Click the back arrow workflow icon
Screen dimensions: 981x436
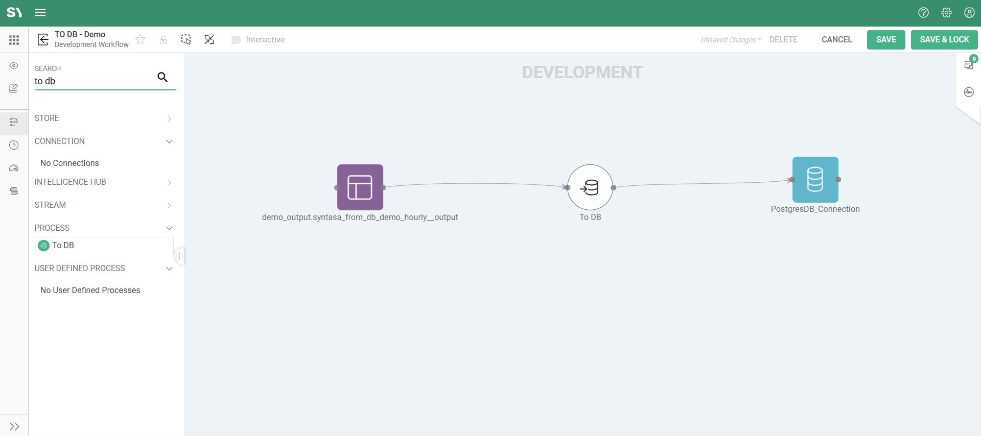pos(43,39)
